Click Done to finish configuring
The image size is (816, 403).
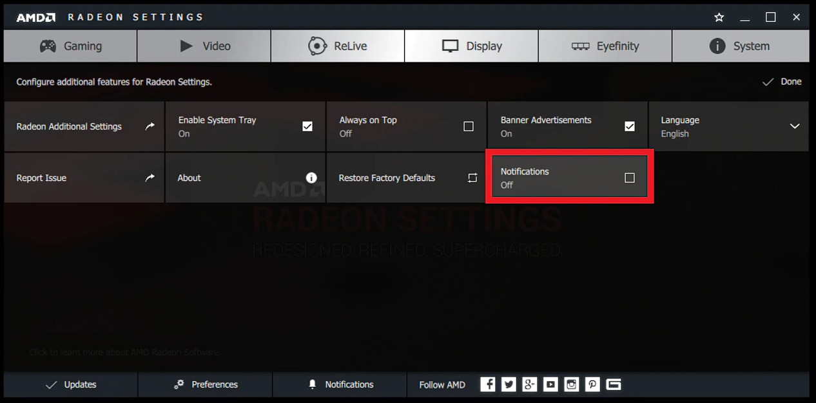click(782, 82)
